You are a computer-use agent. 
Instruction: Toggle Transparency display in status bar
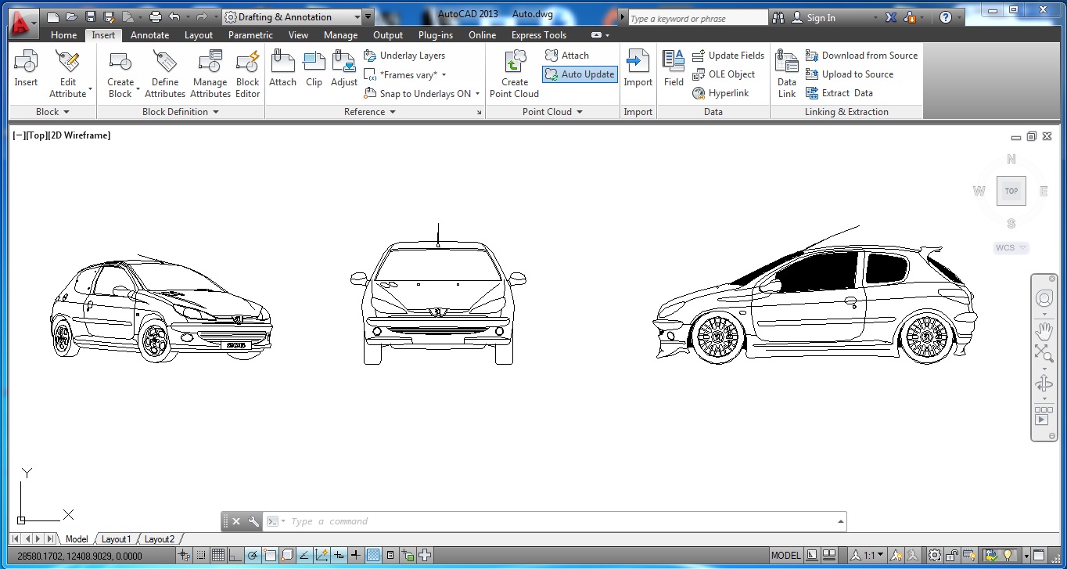point(373,556)
